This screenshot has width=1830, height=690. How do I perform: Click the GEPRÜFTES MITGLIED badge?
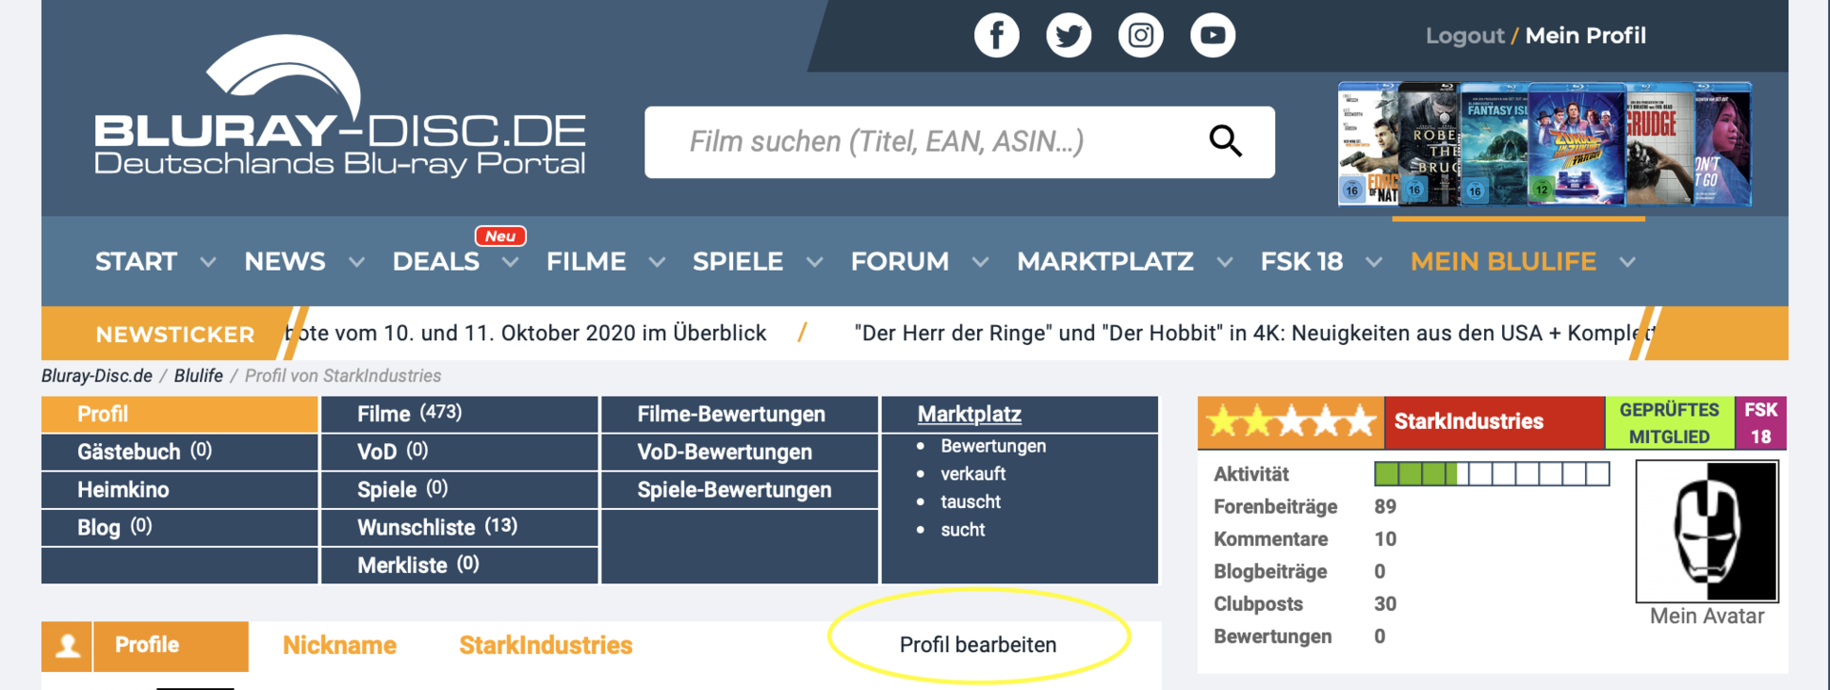point(1670,423)
